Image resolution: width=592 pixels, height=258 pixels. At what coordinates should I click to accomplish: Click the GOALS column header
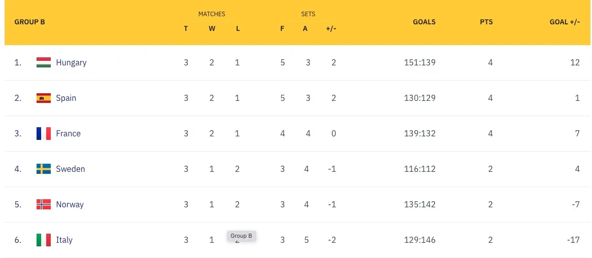[424, 22]
